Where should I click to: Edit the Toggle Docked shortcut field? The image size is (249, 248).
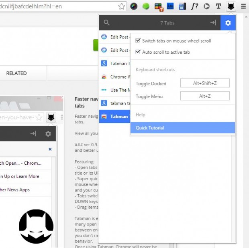tap(205, 83)
